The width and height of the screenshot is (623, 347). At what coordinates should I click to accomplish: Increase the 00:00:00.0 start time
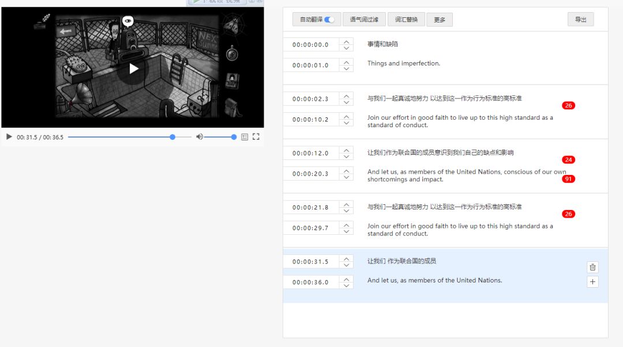pos(347,41)
